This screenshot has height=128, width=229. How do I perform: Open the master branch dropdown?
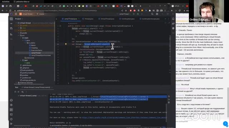(42, 14)
